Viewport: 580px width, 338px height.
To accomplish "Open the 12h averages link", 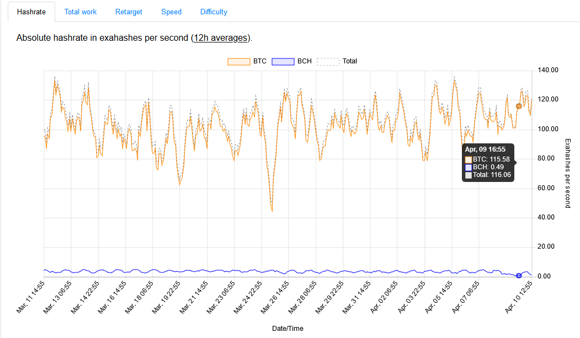I will [x=221, y=38].
